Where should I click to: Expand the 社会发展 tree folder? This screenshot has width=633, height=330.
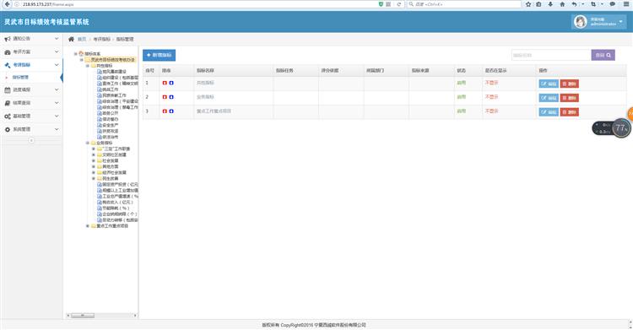click(x=94, y=160)
